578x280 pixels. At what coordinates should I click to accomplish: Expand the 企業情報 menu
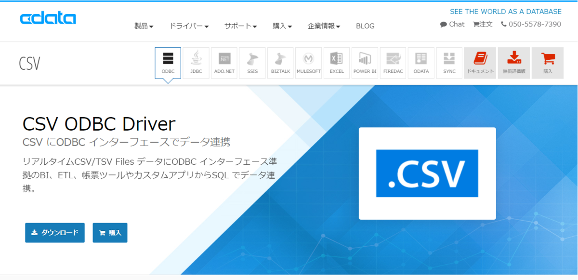[x=324, y=26]
